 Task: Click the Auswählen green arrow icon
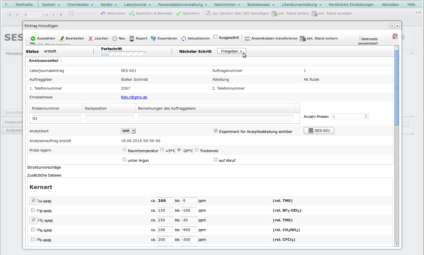33,39
